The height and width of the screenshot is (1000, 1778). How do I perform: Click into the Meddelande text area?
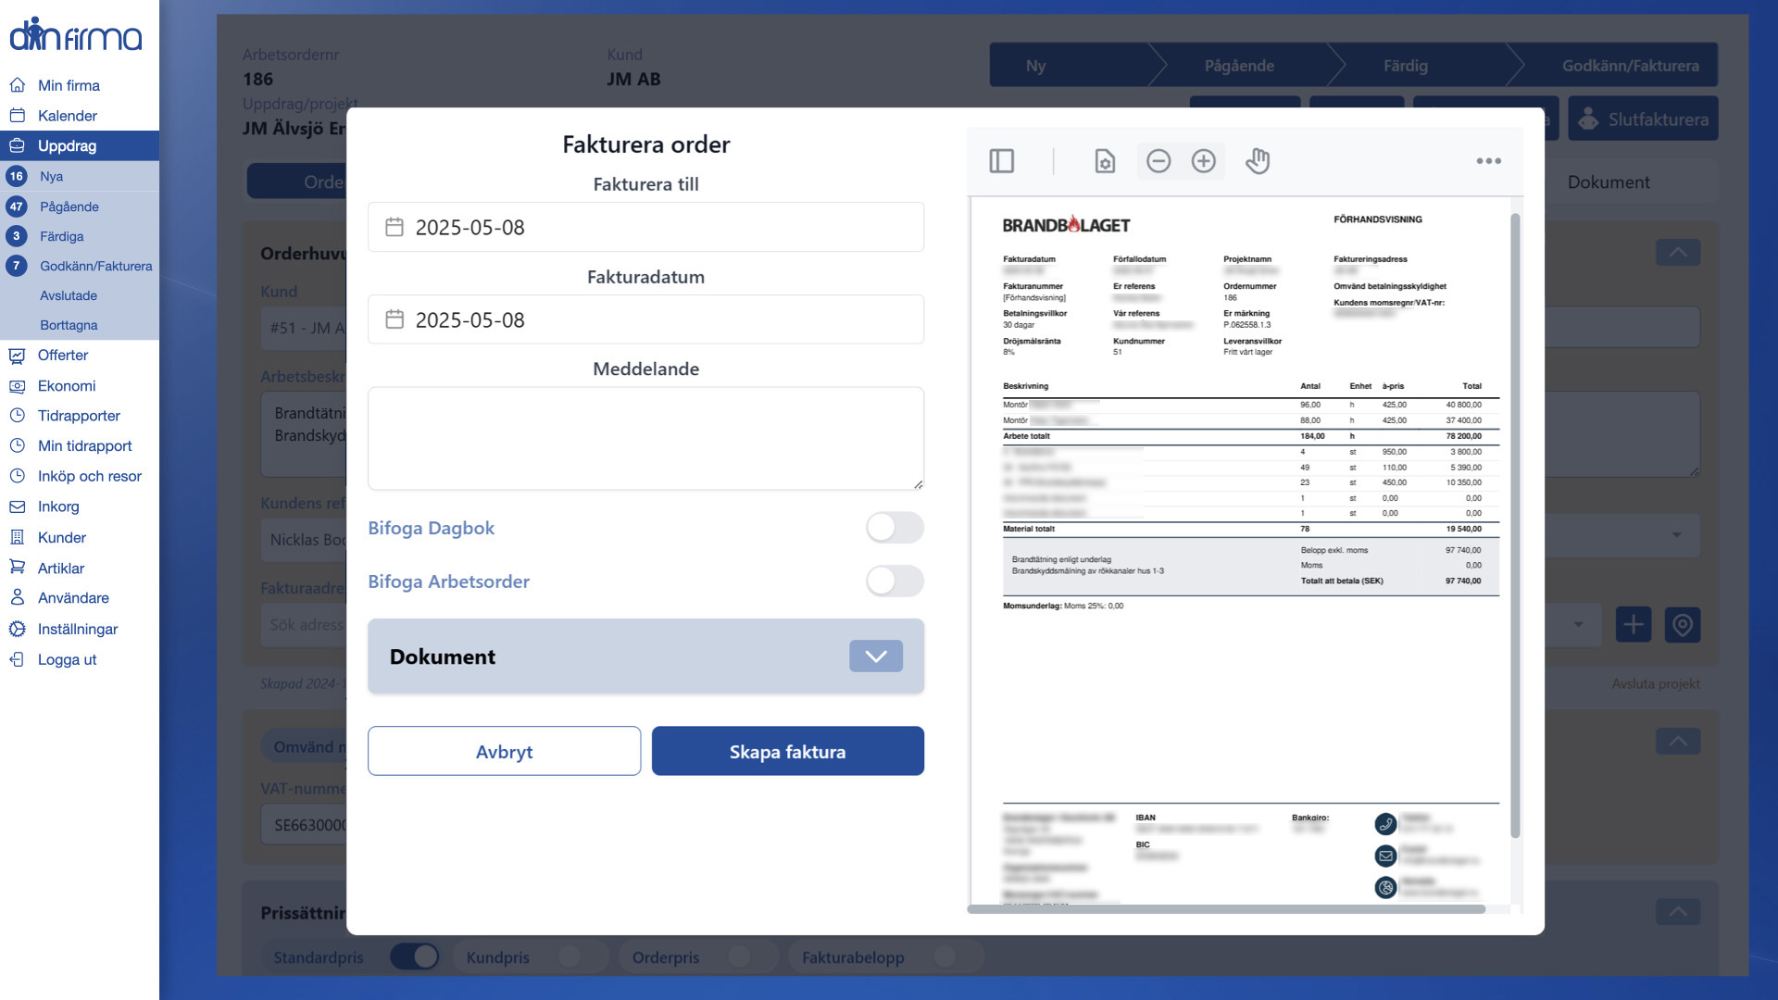(645, 438)
